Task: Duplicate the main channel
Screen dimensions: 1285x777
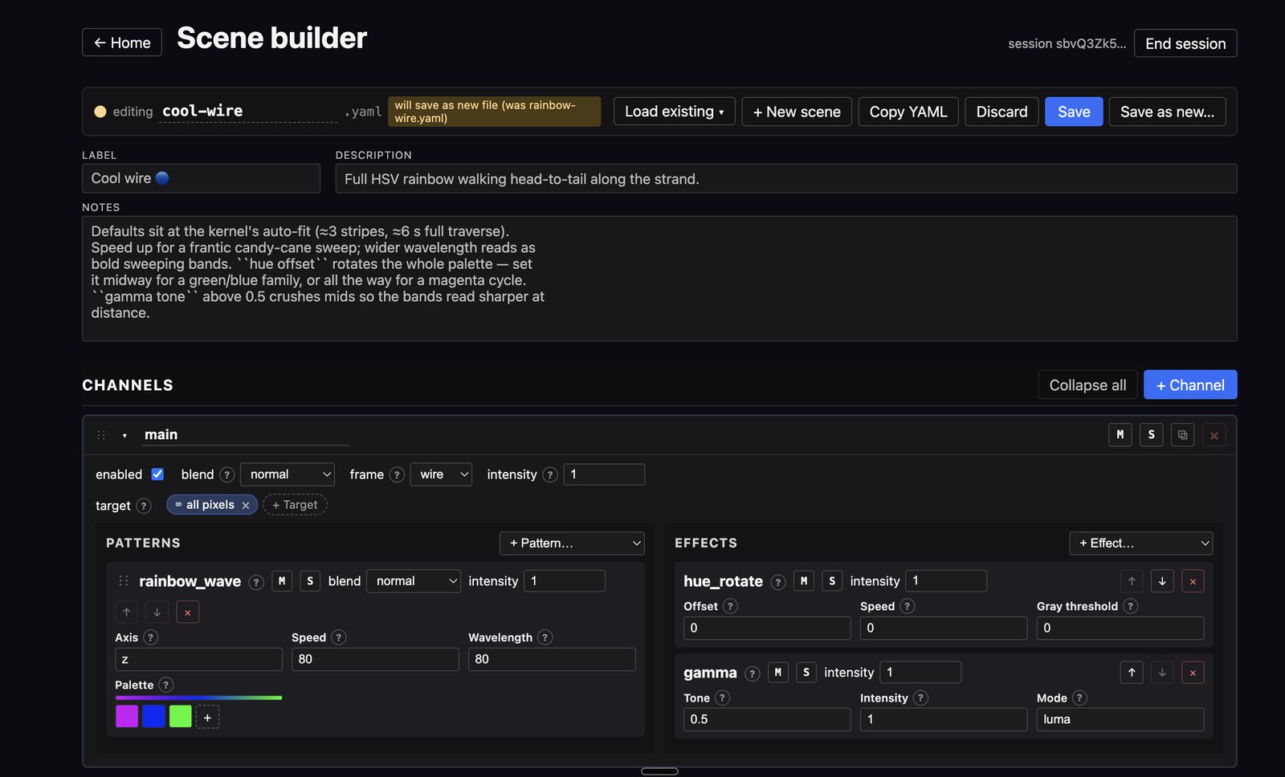Action: point(1182,434)
